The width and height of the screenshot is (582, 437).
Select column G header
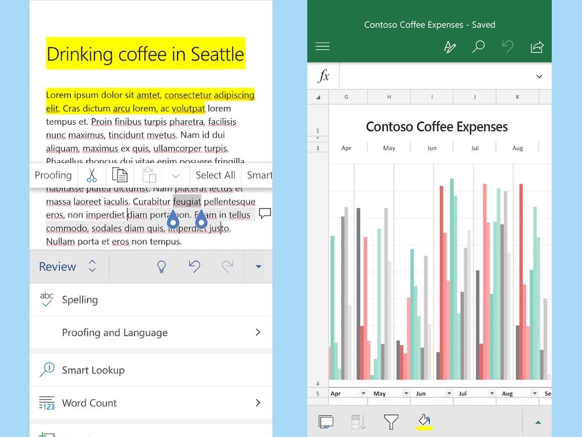pyautogui.click(x=346, y=97)
